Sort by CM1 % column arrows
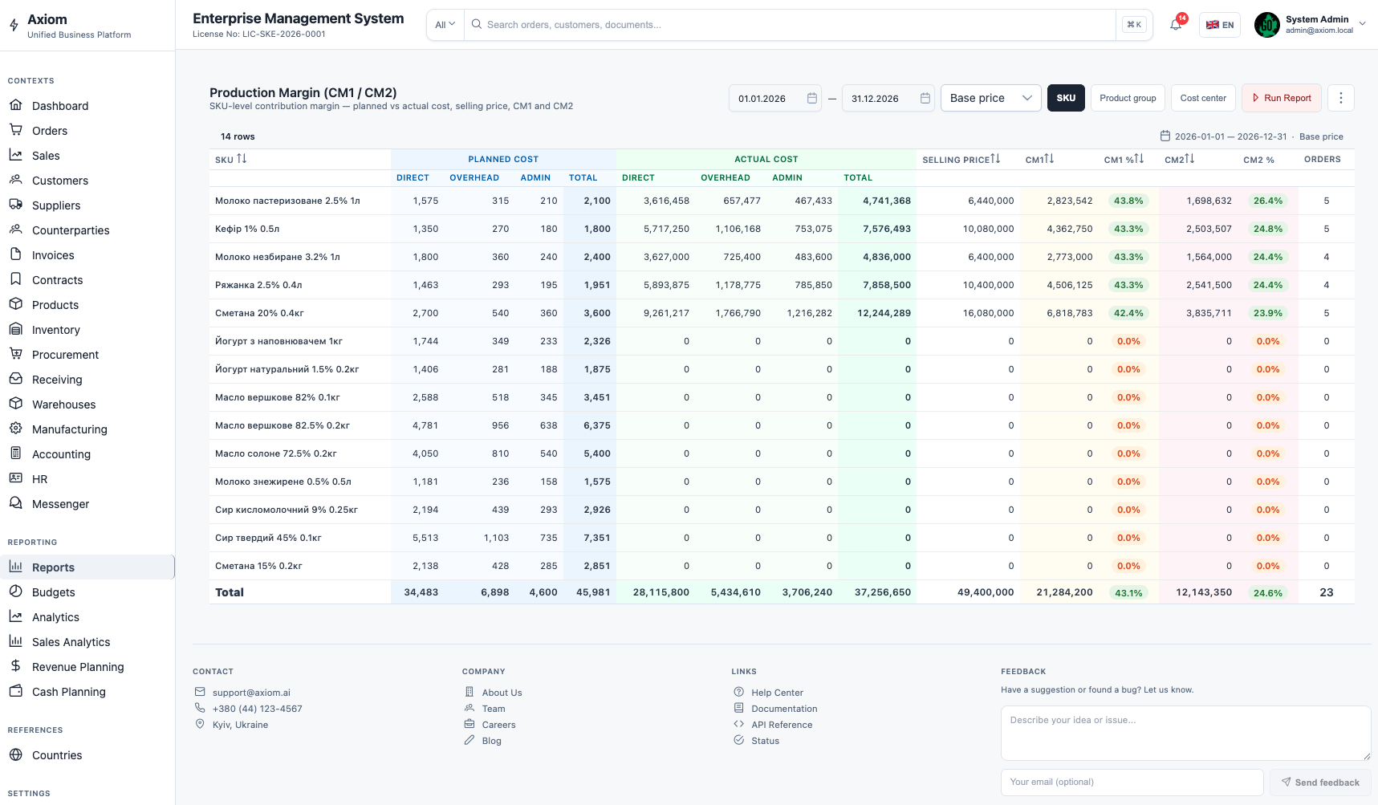1378x805 pixels. tap(1139, 159)
